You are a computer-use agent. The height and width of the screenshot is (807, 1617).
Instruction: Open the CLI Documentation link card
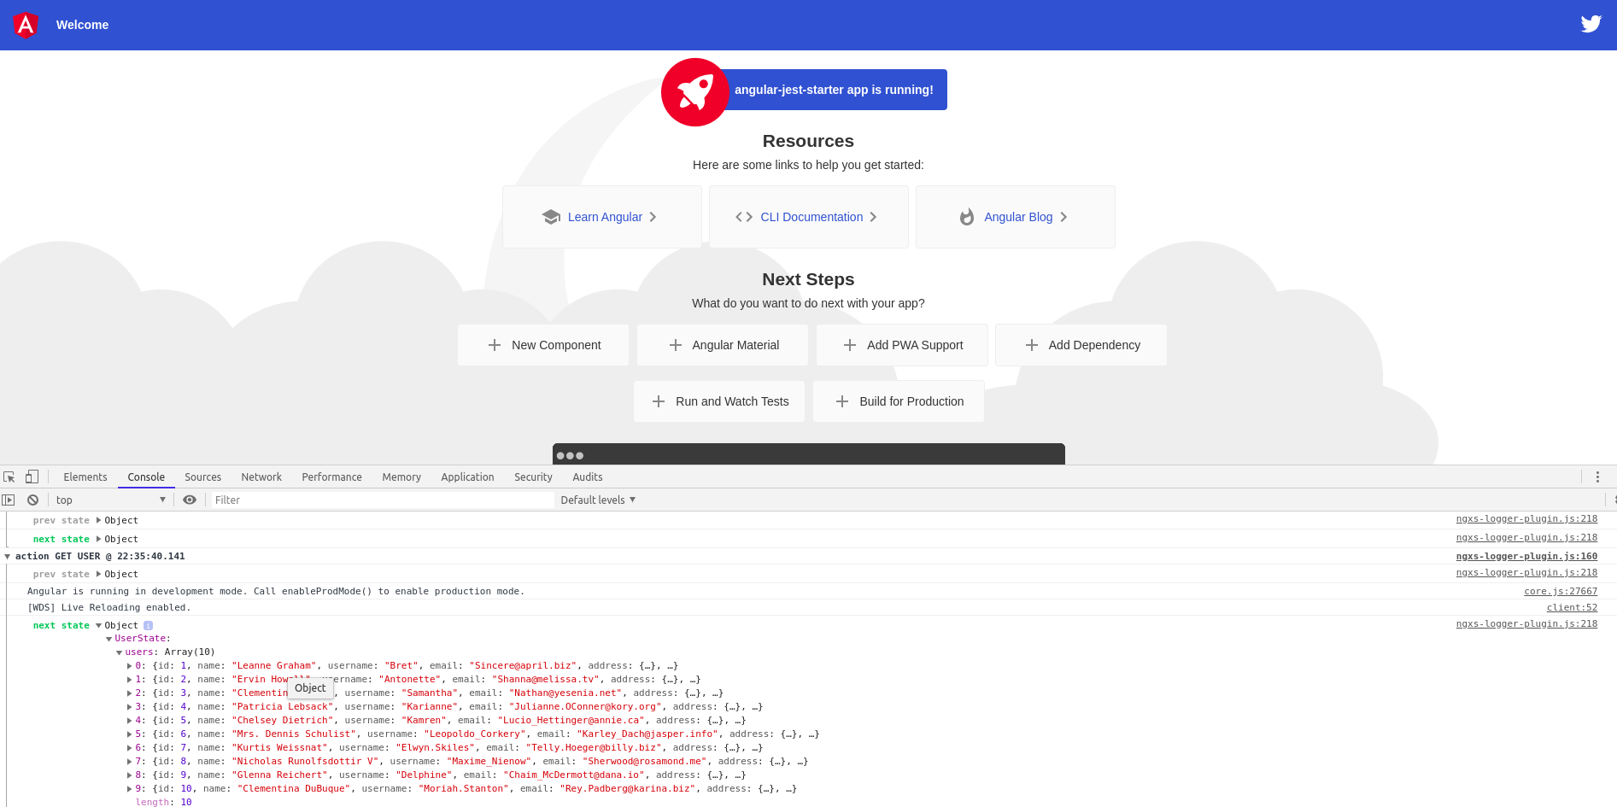coord(809,217)
